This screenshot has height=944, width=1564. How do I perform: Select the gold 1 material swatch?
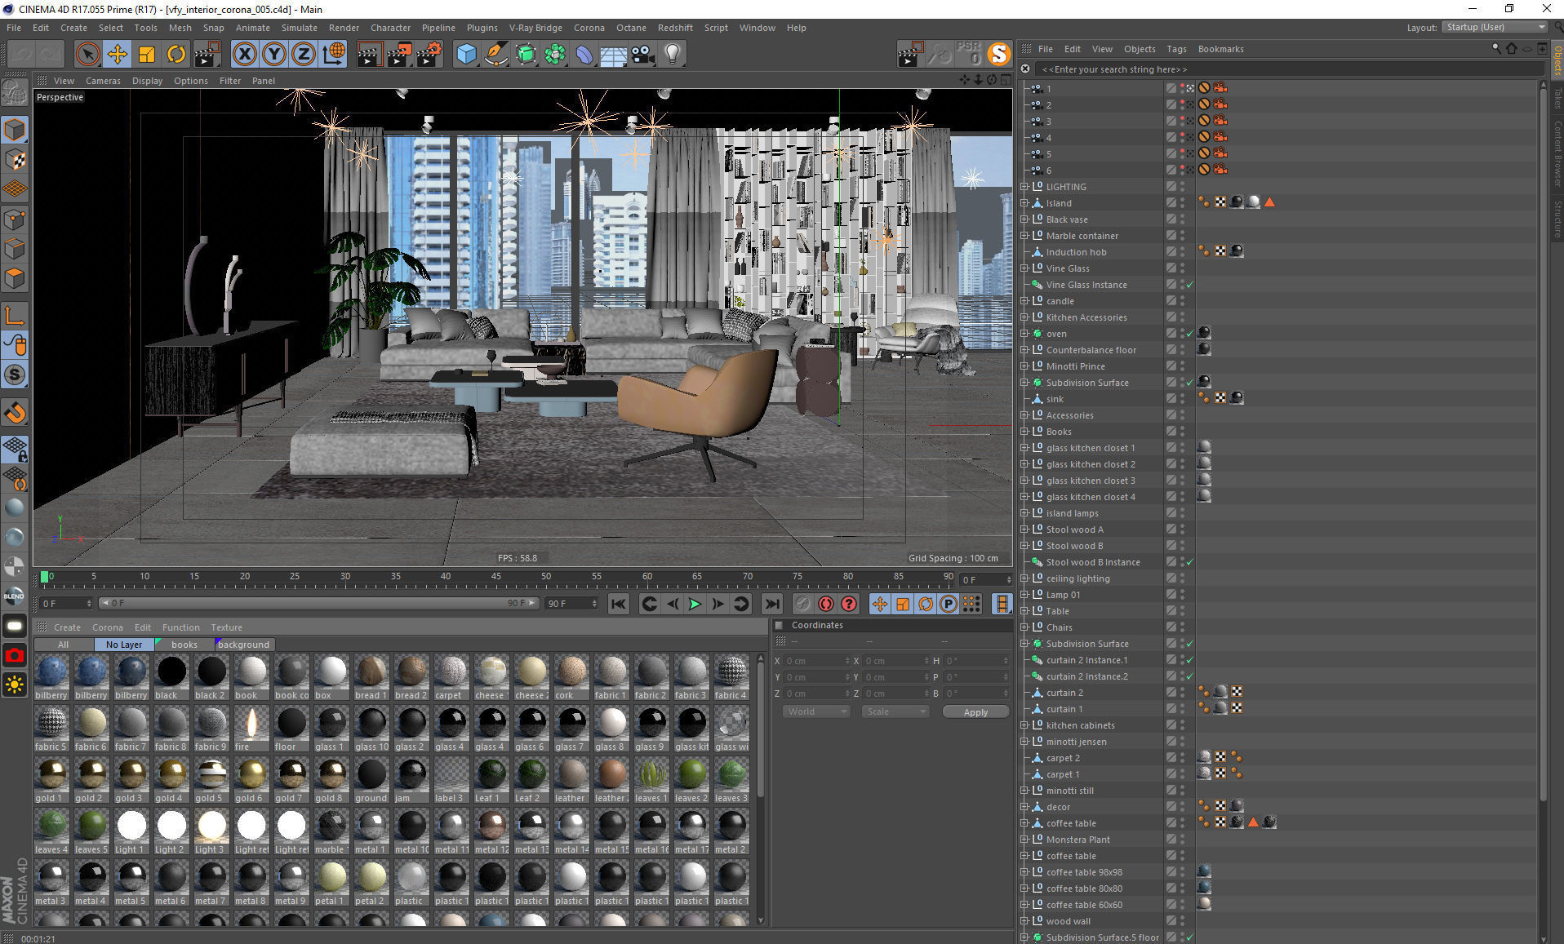click(51, 780)
